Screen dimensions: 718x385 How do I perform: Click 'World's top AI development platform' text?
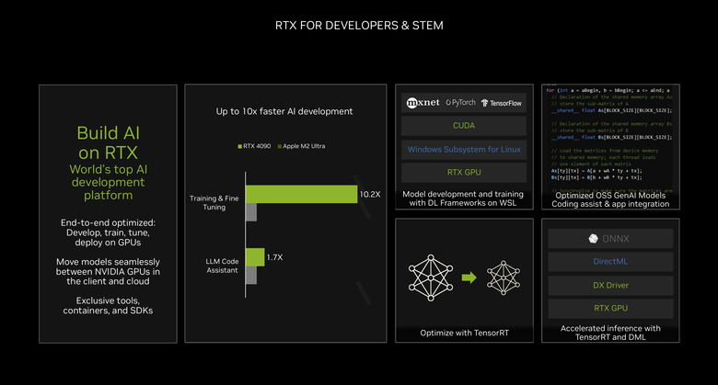tap(108, 182)
